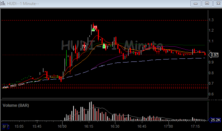Click the 0.7 price axis label
Image resolution: width=222 pixels, height=131 pixels.
[x=211, y=83]
